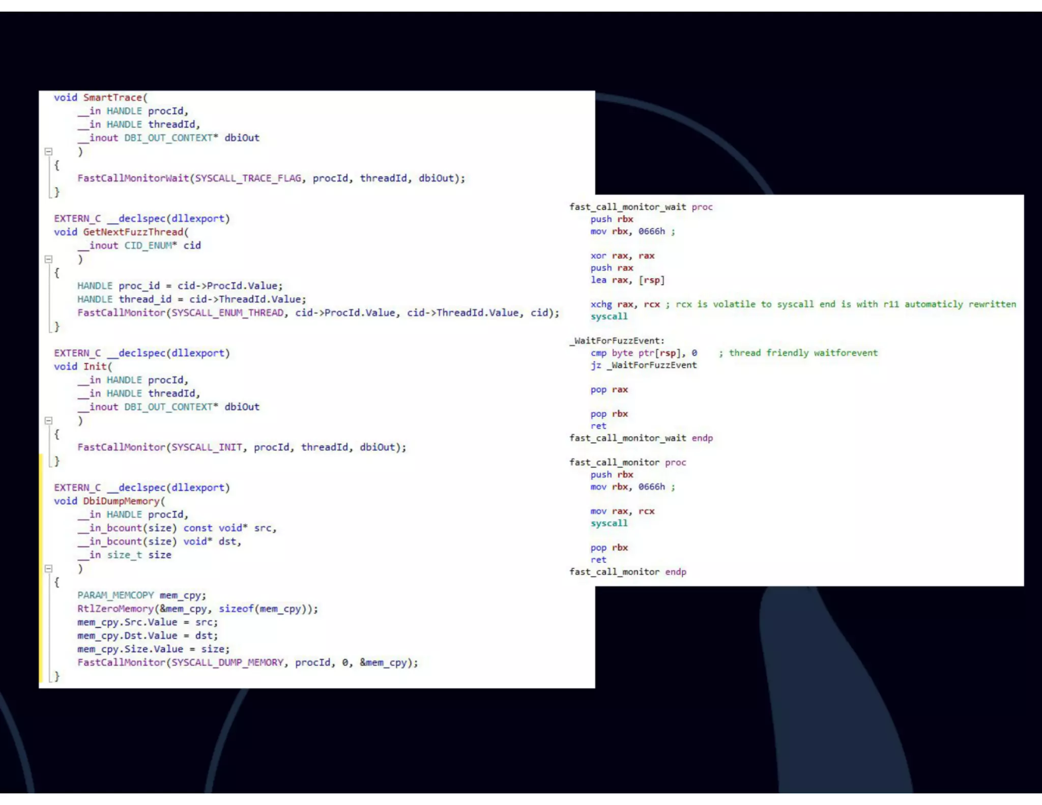Click the 'HANDLE proc_id = cid->ProcId.Value;' line

180,285
